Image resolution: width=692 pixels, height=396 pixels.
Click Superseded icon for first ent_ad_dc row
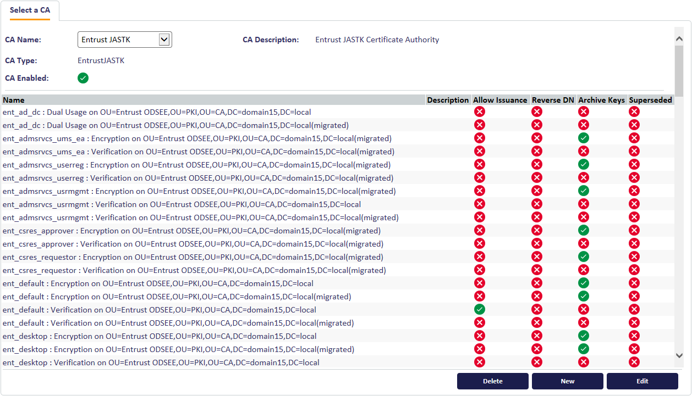tap(634, 111)
